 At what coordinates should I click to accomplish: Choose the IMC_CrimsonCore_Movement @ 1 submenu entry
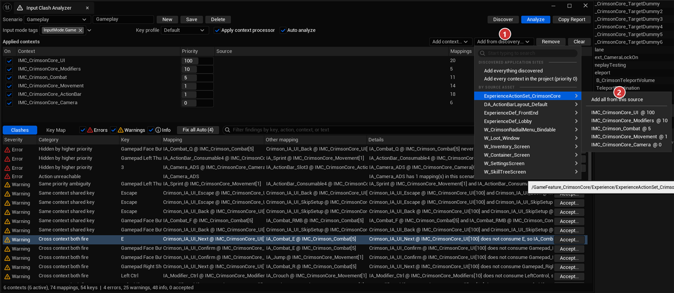click(x=629, y=137)
